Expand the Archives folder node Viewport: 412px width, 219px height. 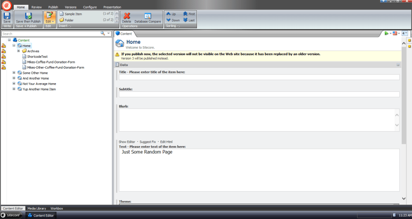pos(18,51)
